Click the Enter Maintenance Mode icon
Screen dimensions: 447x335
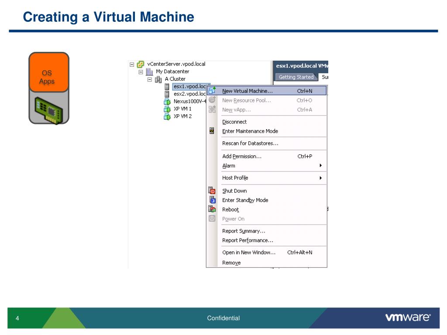212,131
